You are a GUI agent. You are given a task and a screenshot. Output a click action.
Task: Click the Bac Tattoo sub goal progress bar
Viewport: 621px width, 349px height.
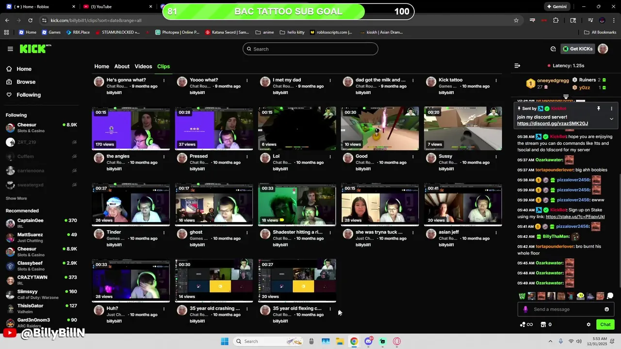[288, 12]
